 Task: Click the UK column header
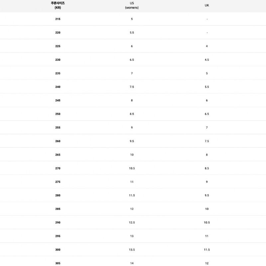point(207,5)
